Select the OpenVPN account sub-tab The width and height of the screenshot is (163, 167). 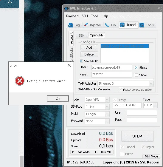(x=97, y=35)
